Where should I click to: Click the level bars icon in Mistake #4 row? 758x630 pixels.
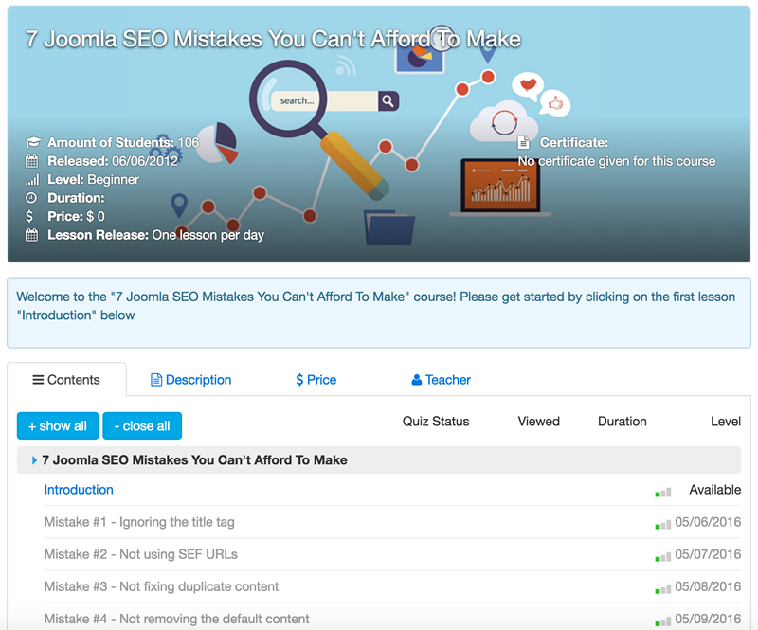[662, 621]
